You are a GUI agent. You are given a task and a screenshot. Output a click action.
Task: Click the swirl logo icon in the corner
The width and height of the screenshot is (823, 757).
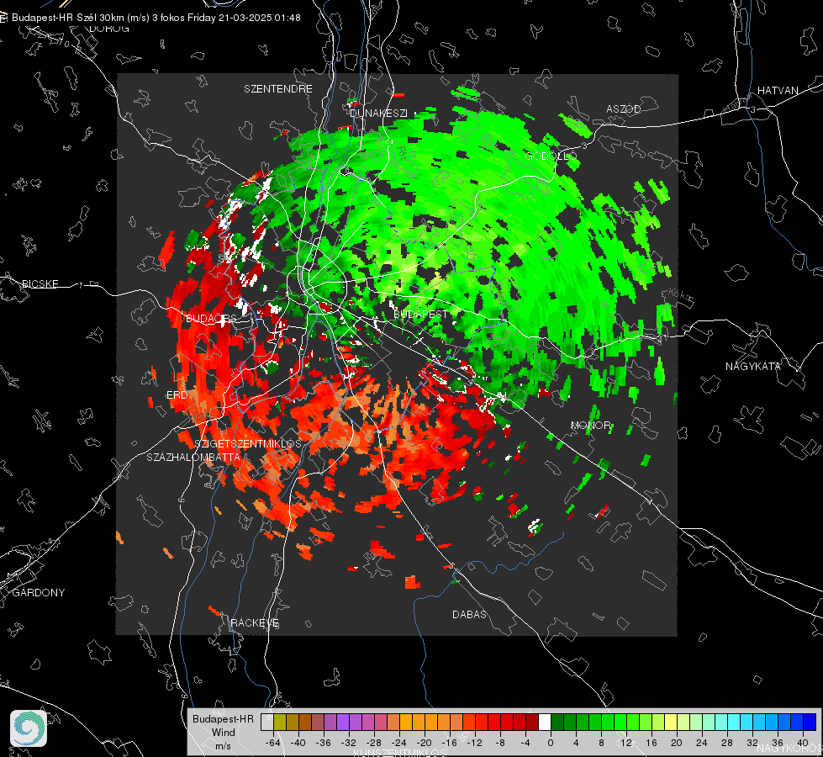[x=29, y=728]
